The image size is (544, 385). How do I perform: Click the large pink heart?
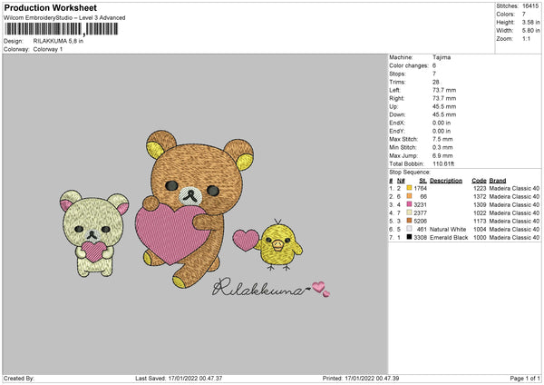pyautogui.click(x=170, y=232)
